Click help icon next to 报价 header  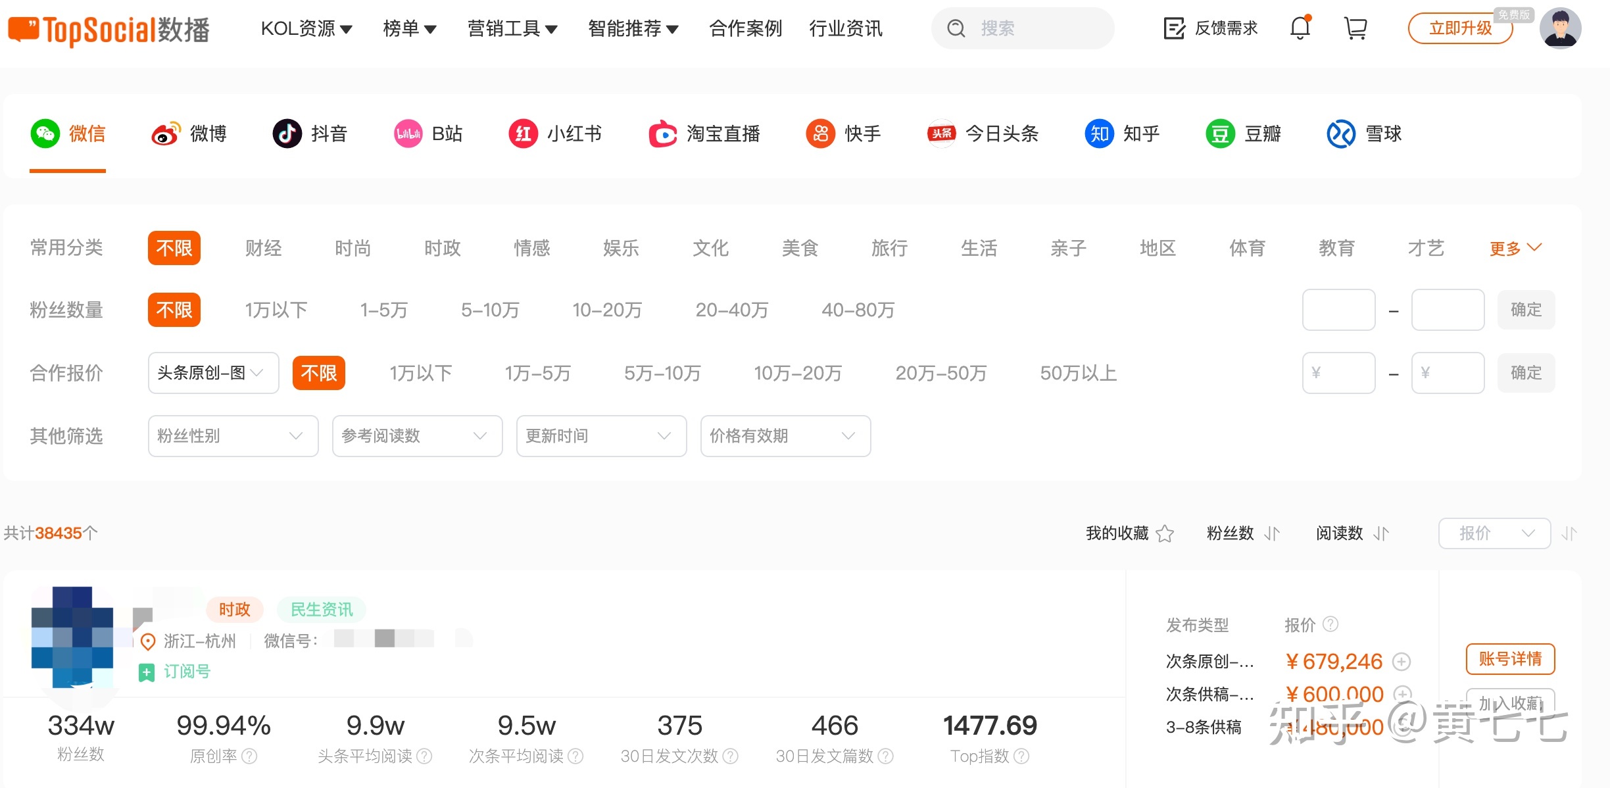pyautogui.click(x=1330, y=624)
